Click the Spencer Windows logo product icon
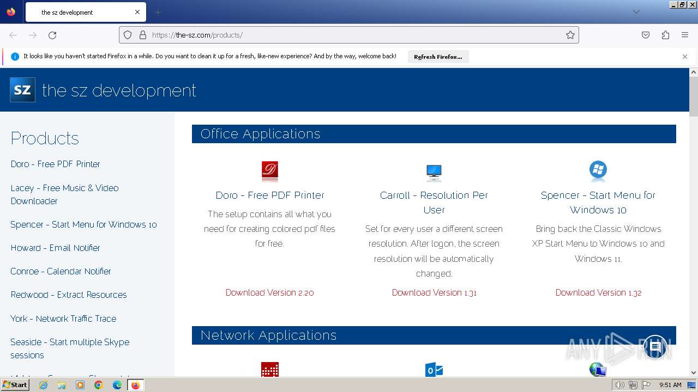The image size is (698, 392). click(598, 170)
